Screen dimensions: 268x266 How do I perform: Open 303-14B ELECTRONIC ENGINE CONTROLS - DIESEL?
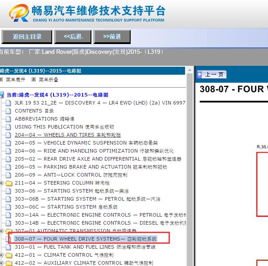click(x=100, y=223)
